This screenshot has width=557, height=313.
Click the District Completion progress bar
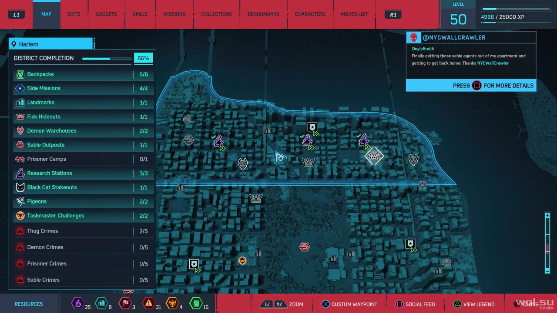pos(107,58)
